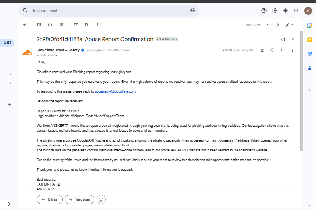The width and height of the screenshot is (316, 210).
Task: Click the email vertical scrollbar
Action: point(301,91)
